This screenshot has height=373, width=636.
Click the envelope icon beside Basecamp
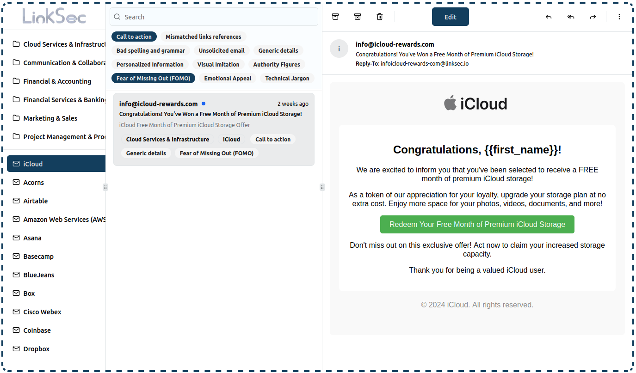tap(16, 256)
